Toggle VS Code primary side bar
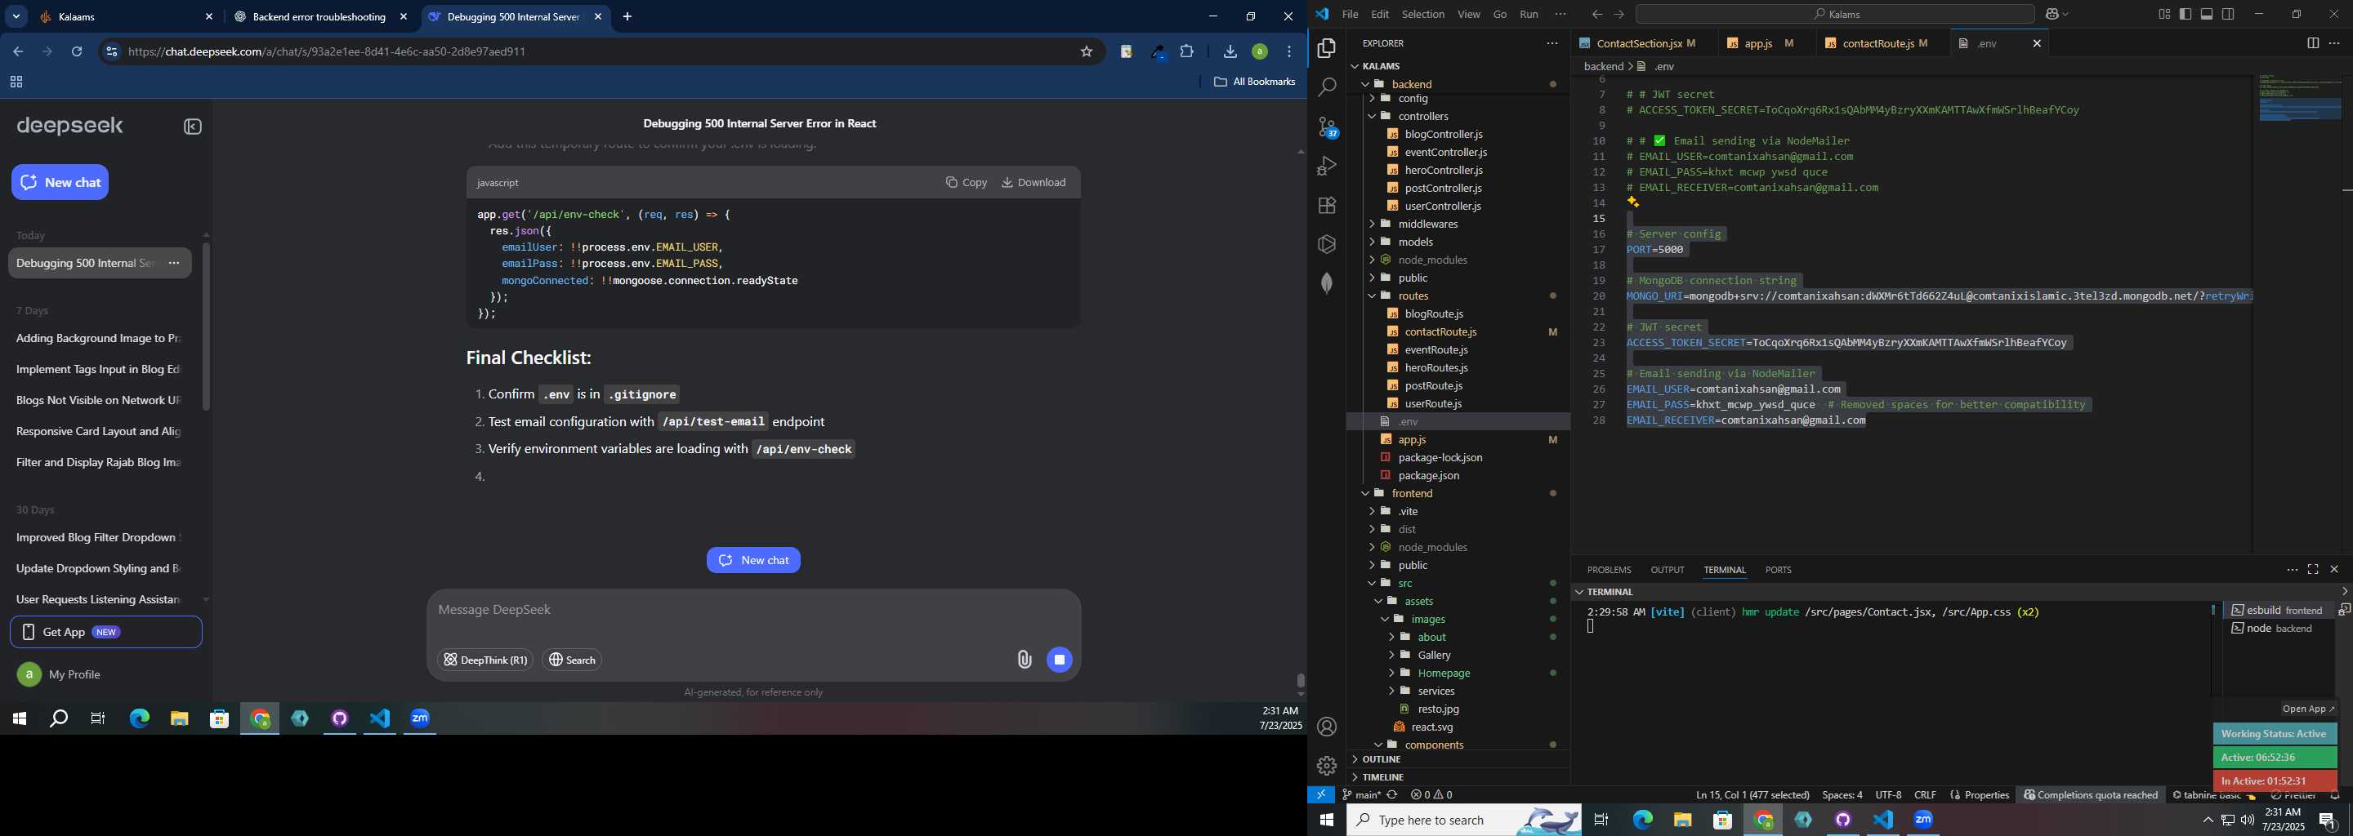Viewport: 2353px width, 836px height. (x=2185, y=14)
